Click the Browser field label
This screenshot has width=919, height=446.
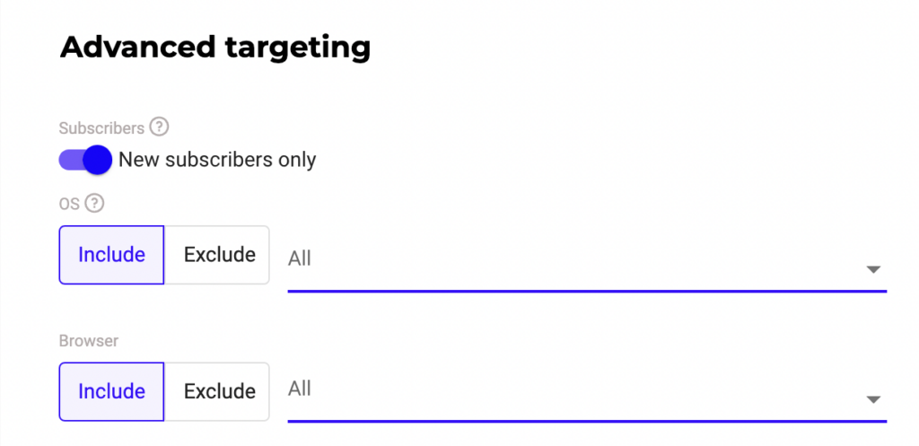click(x=89, y=340)
